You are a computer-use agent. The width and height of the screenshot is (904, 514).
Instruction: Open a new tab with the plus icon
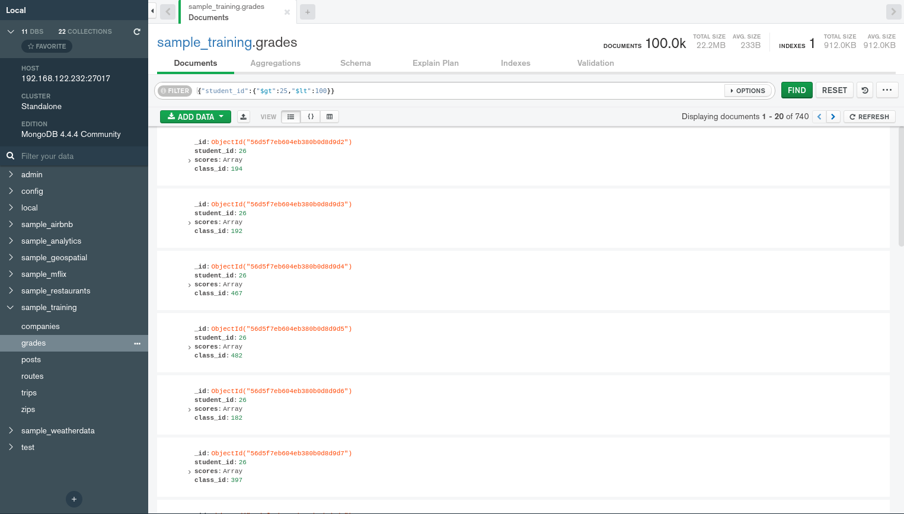[x=308, y=12]
